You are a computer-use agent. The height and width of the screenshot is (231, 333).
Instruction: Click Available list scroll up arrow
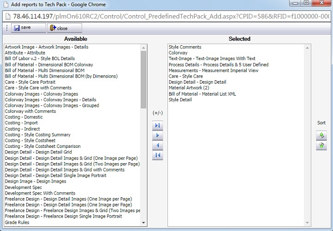coord(143,48)
